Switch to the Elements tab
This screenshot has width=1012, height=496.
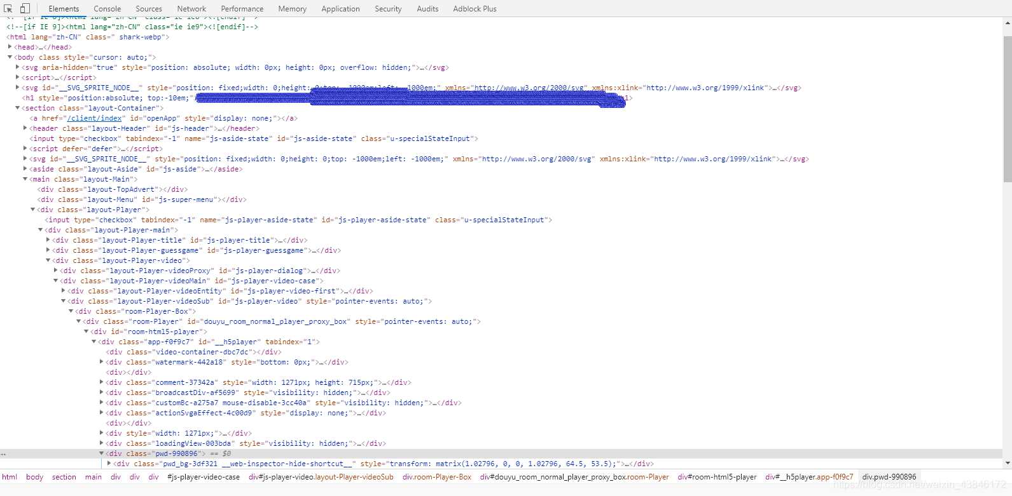click(x=64, y=9)
